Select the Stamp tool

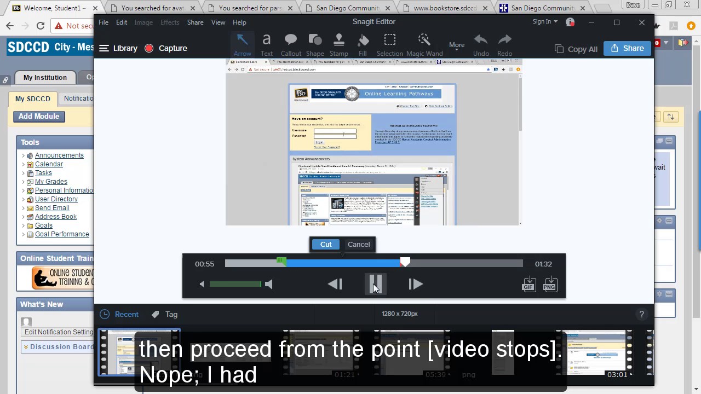[x=339, y=44]
